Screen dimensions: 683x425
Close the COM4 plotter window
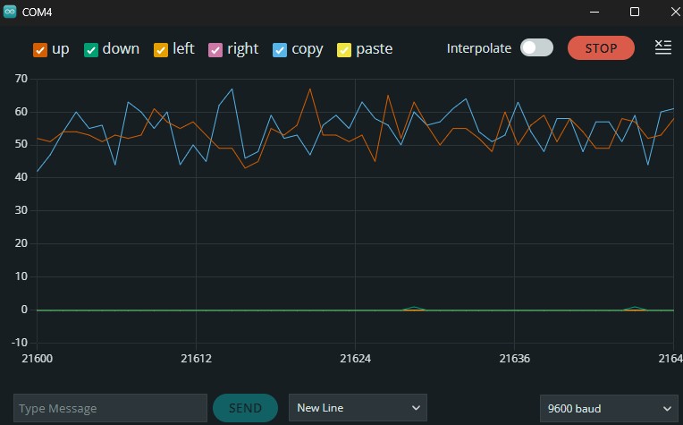[675, 12]
